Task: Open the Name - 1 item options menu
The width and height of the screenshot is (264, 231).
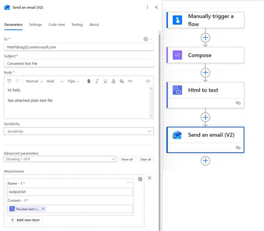Action: click(129, 182)
